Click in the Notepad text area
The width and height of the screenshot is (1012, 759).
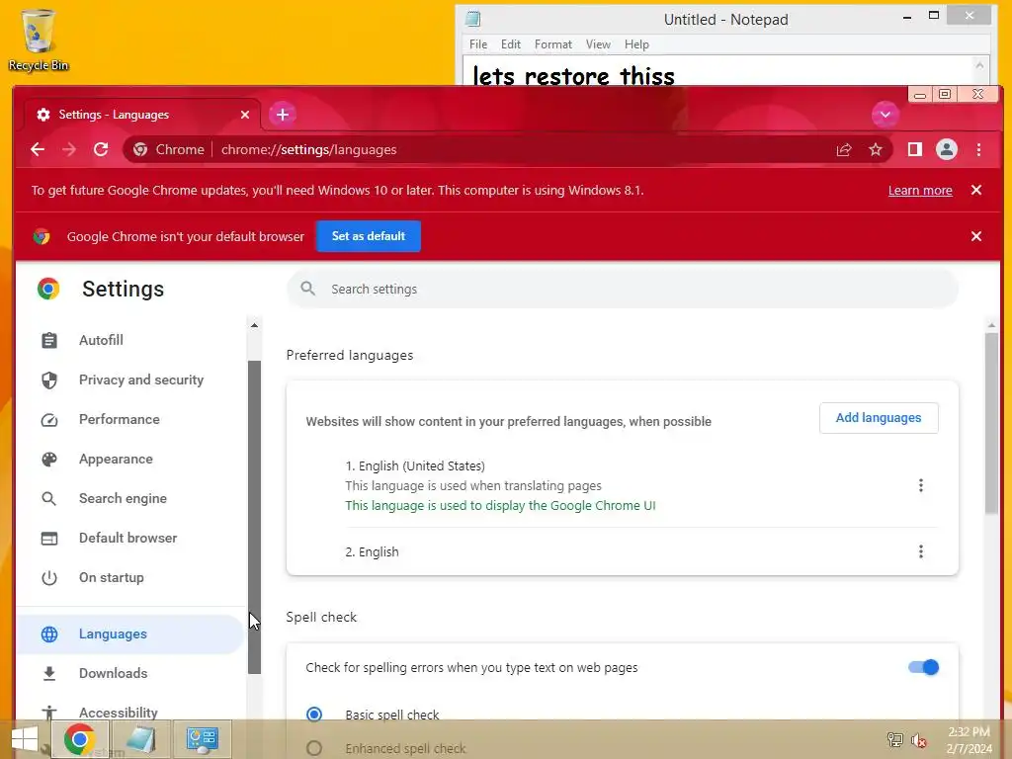717,70
